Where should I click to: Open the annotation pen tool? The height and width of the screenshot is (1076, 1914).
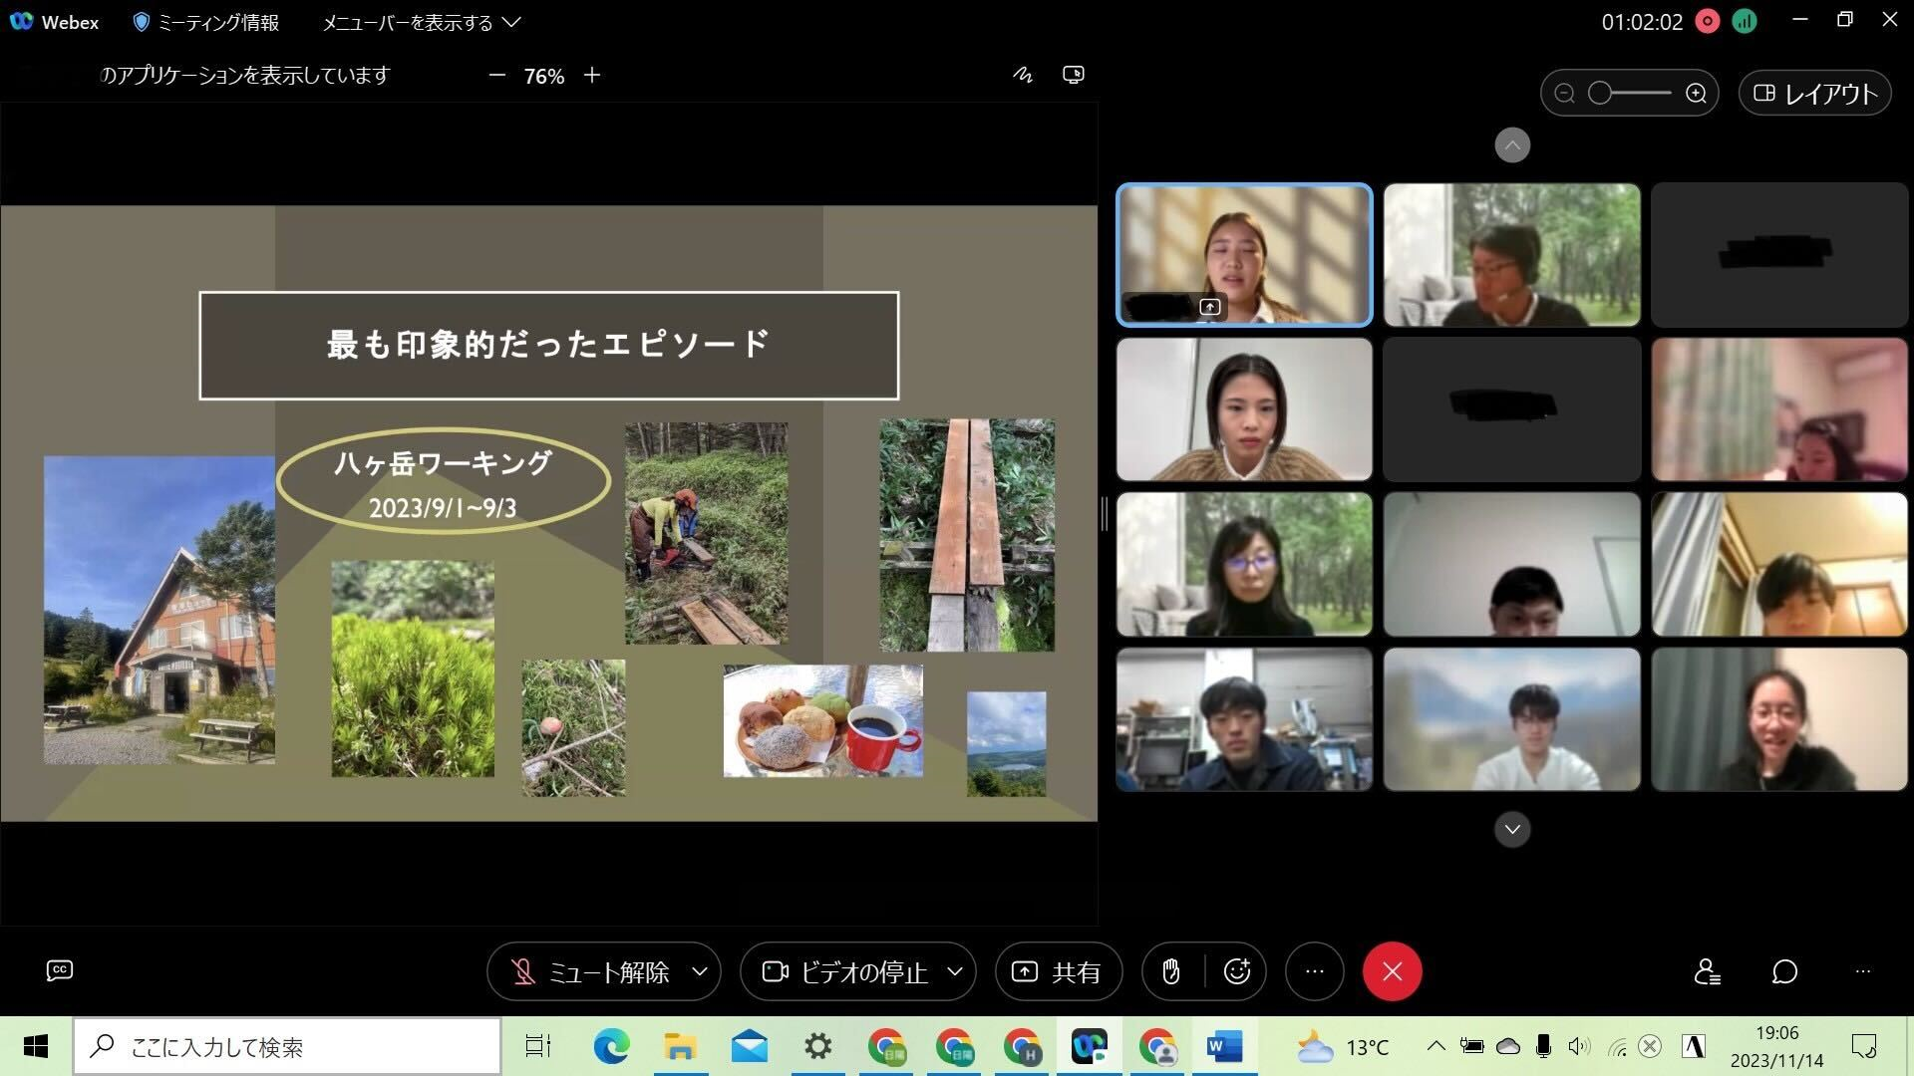[1023, 75]
